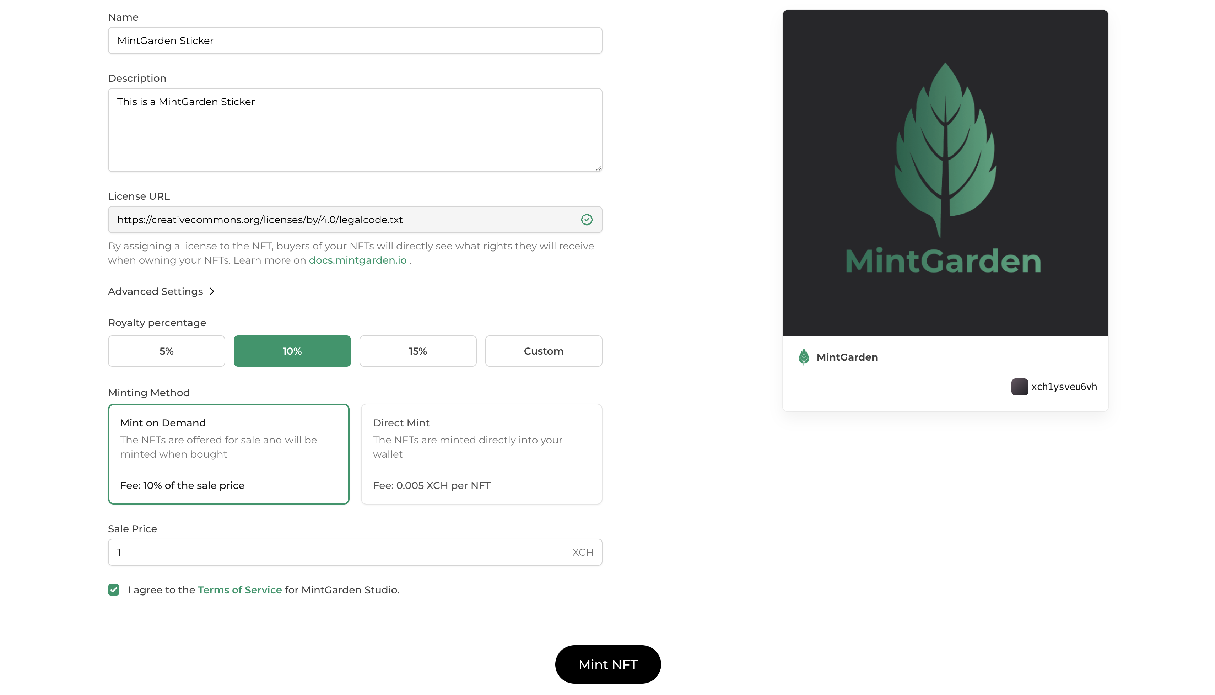Click into the Name input field
The width and height of the screenshot is (1215, 695).
pos(355,41)
